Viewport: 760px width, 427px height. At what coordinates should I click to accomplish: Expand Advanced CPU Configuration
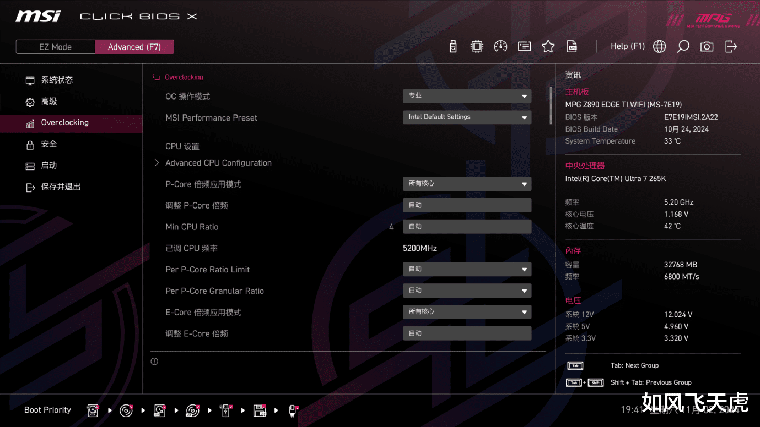(x=218, y=163)
